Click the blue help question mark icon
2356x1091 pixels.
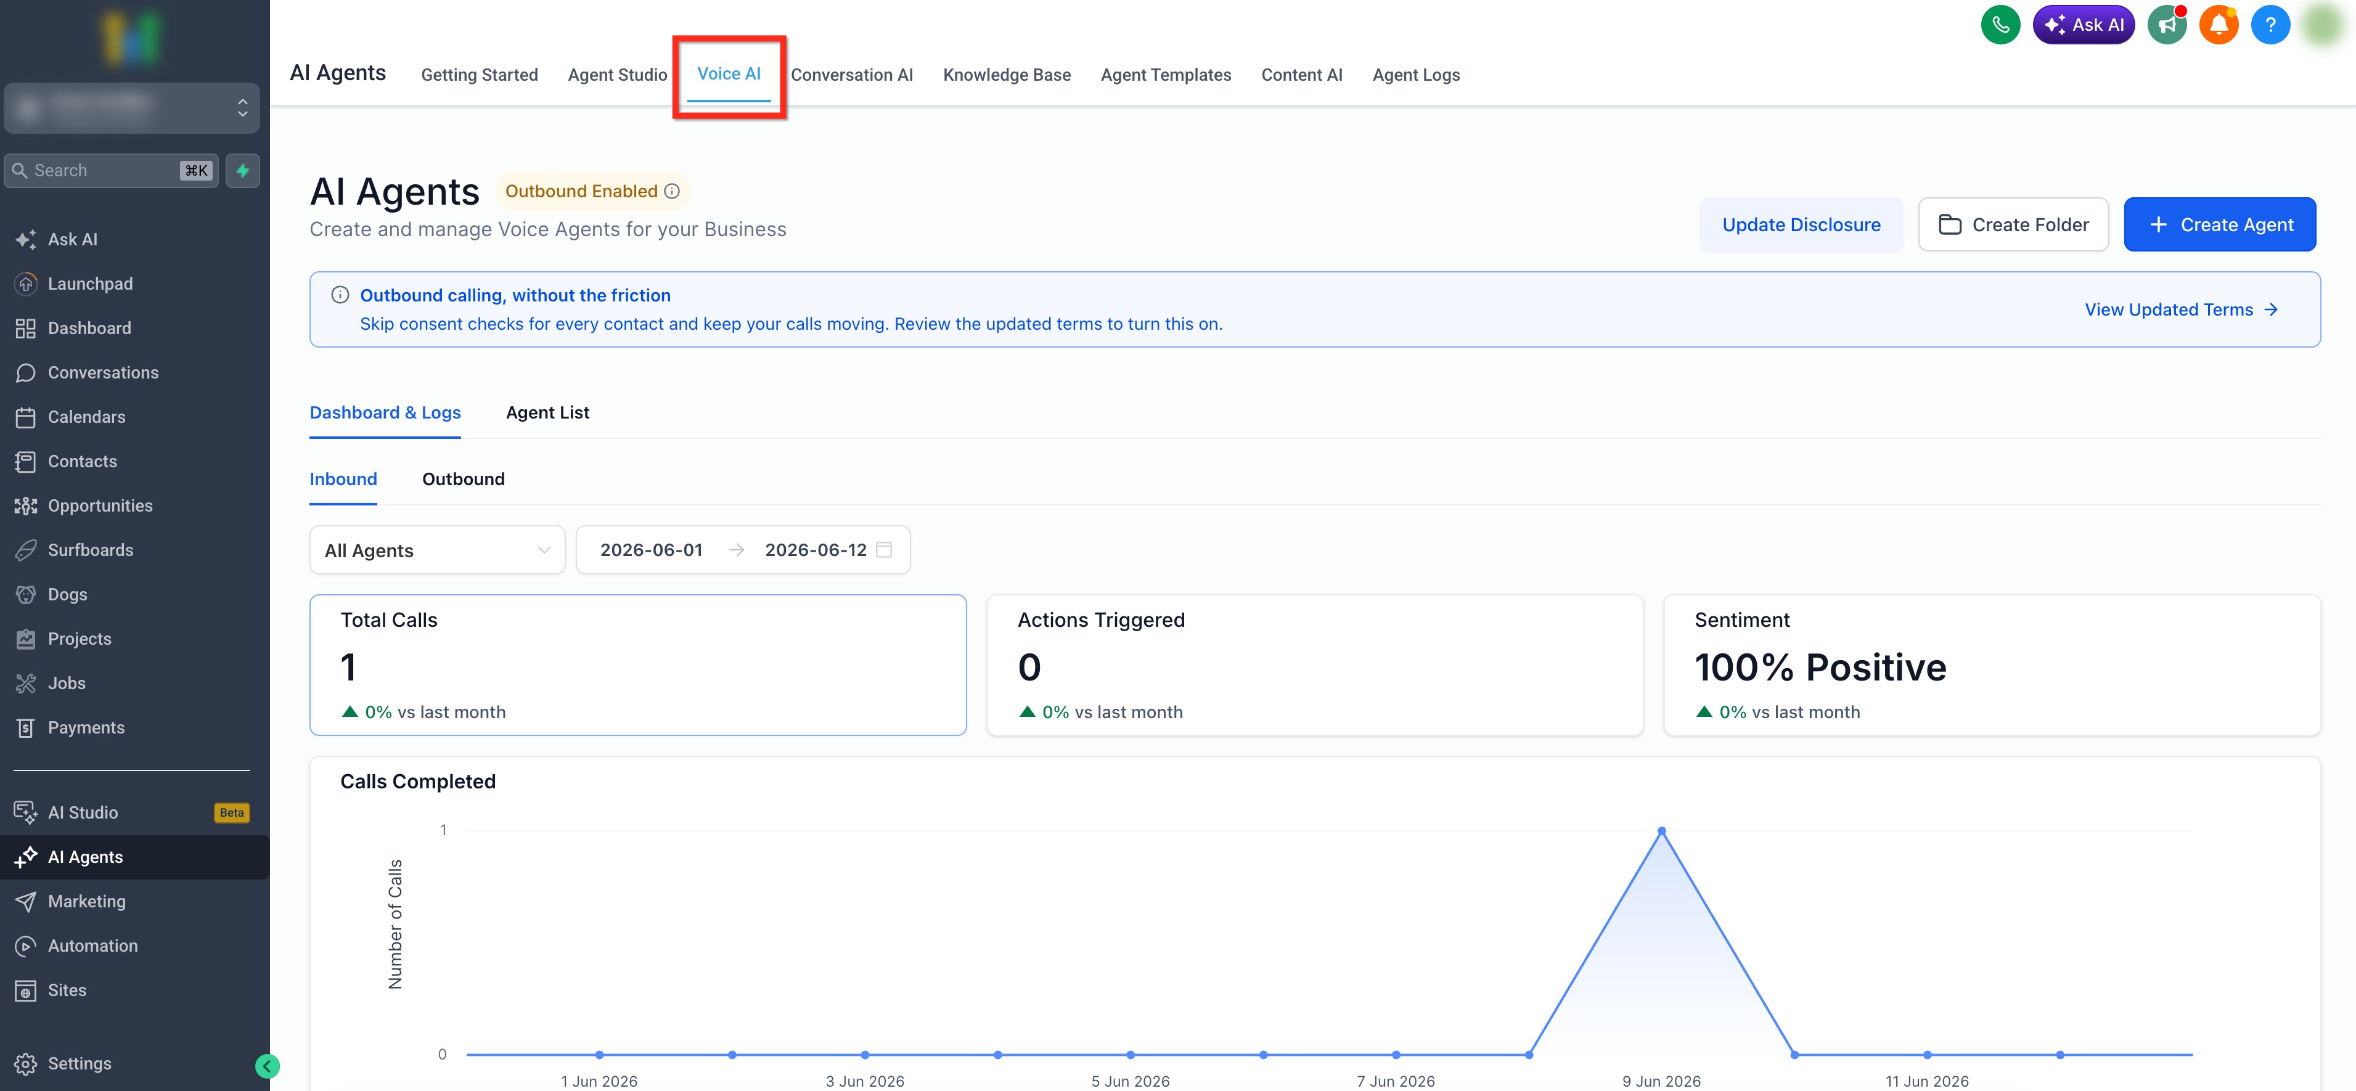click(x=2270, y=25)
